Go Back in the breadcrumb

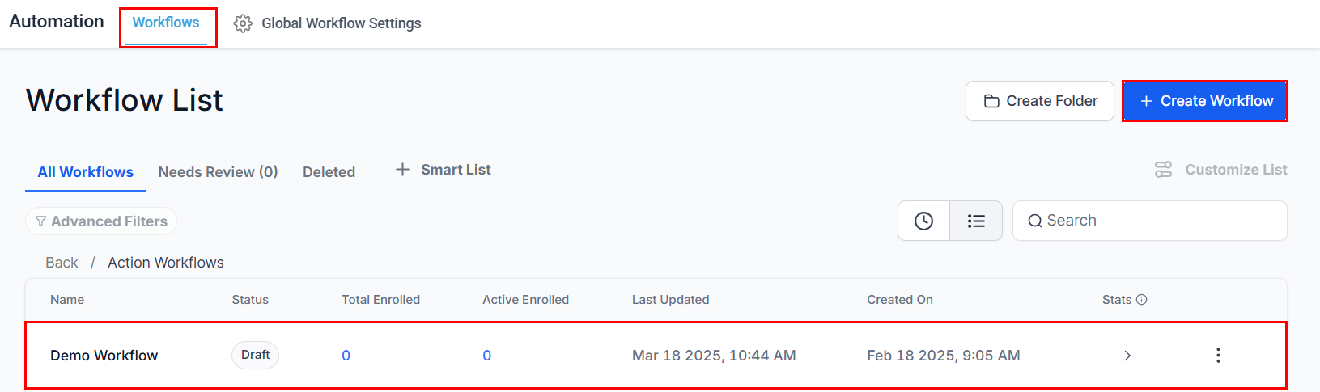[x=62, y=263]
